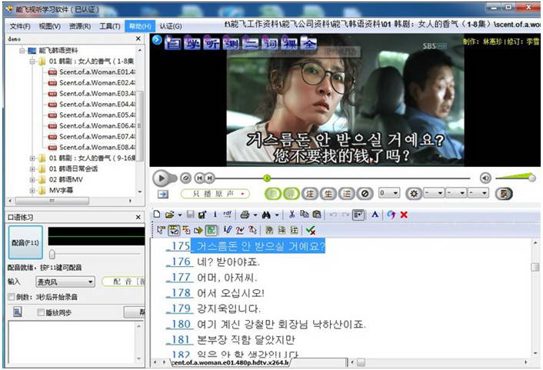Screen dimensions: 543x370
Task: Expand the 01 韩语日常会话 folder
Action: click(x=33, y=168)
